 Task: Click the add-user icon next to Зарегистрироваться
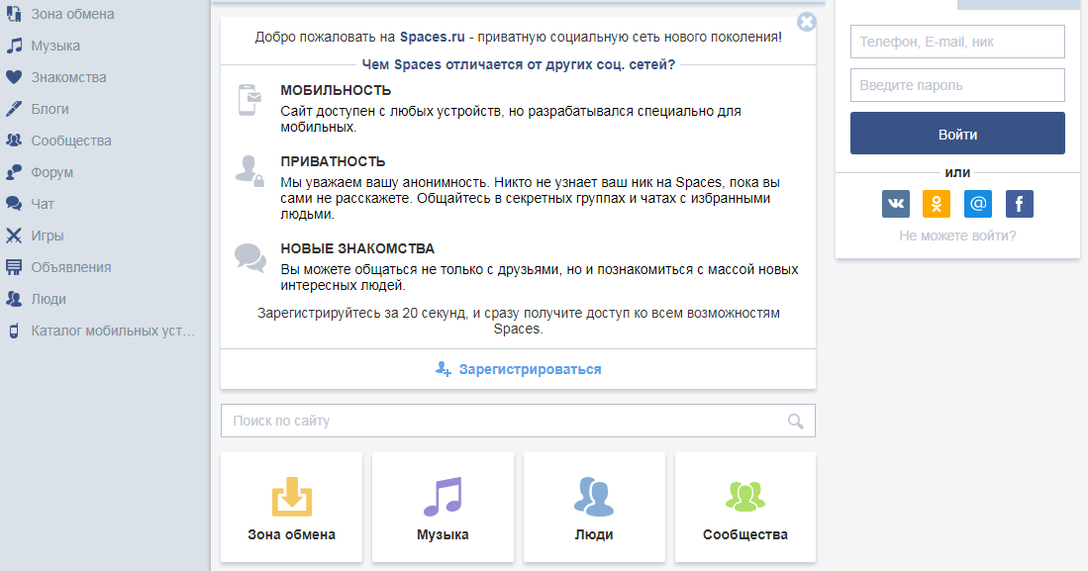tap(443, 369)
